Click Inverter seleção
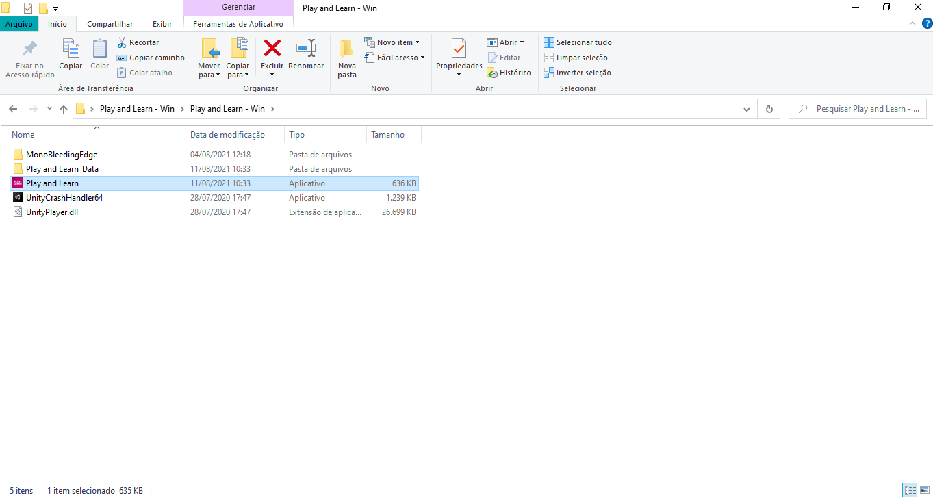 pos(577,73)
